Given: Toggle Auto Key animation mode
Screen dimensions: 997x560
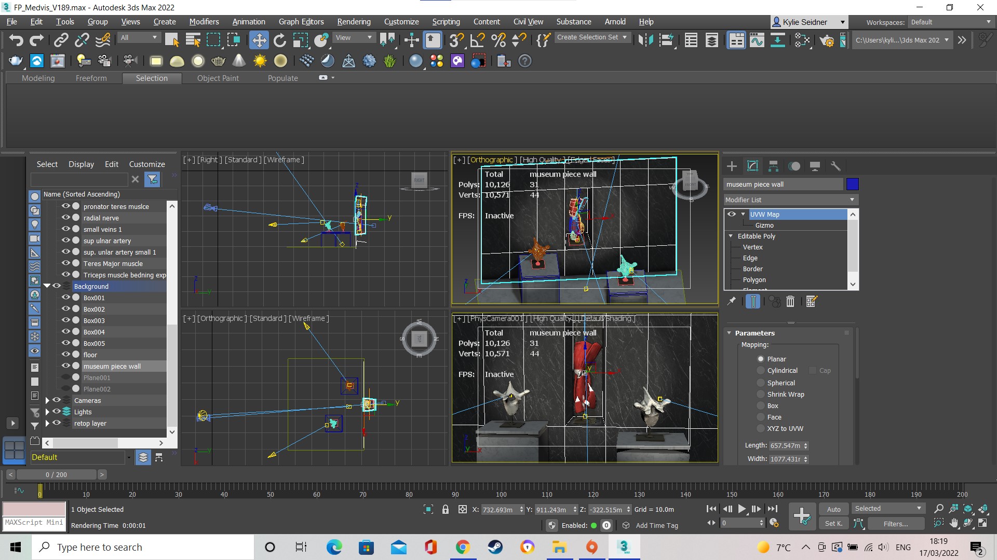Looking at the screenshot, I should point(833,509).
